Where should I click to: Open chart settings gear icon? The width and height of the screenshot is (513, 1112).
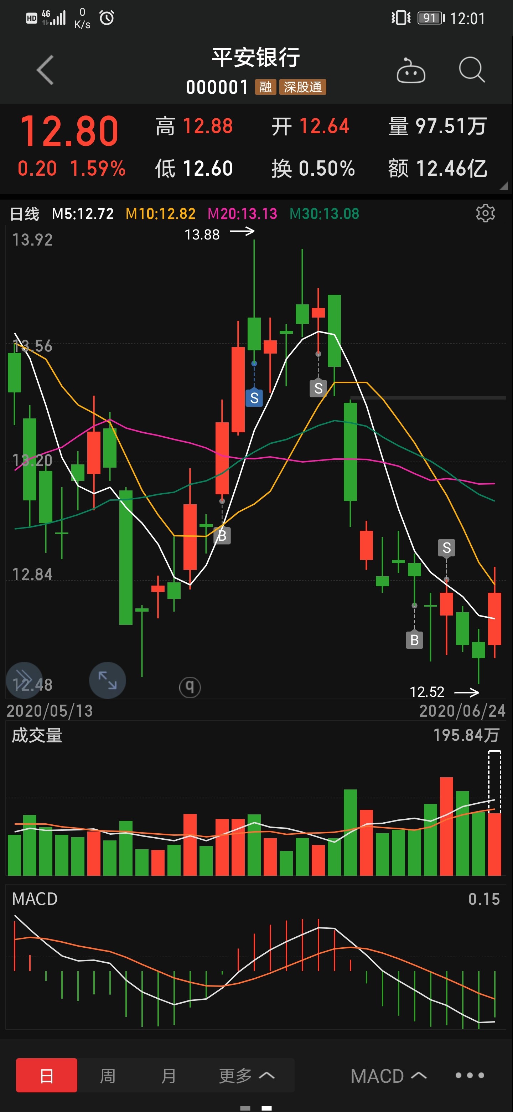(485, 213)
